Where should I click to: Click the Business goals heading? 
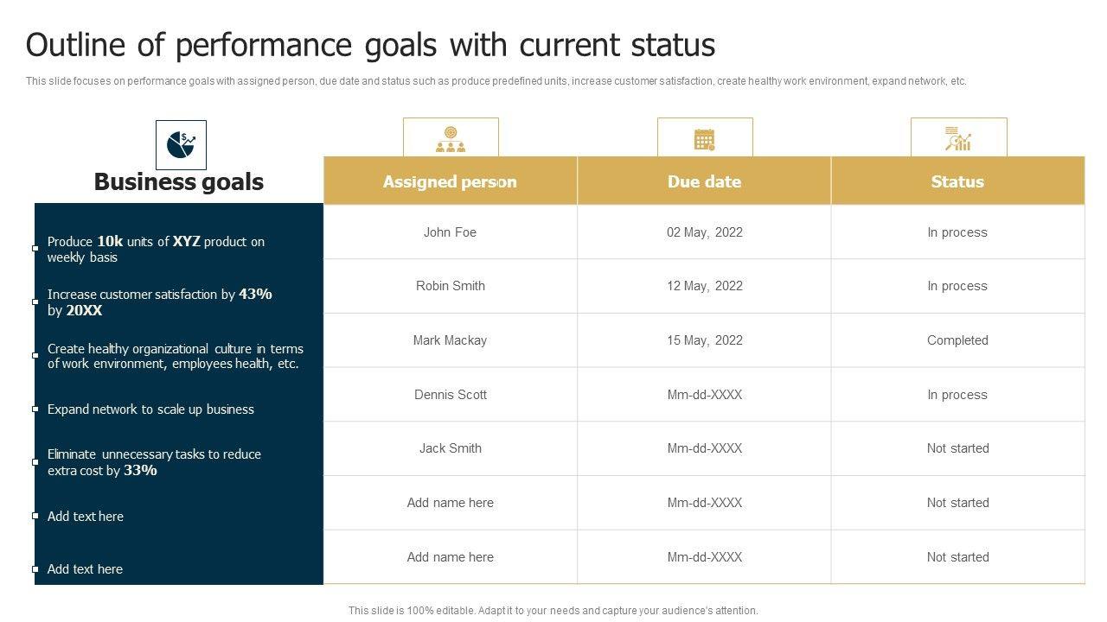point(179,181)
